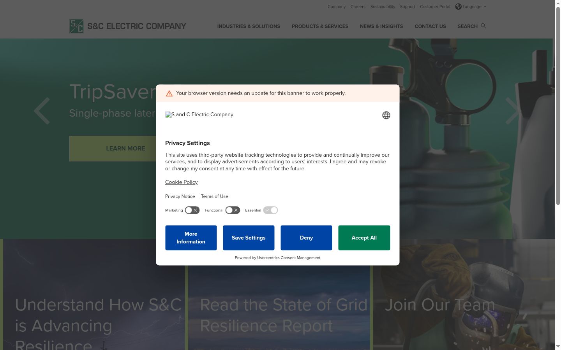Click the warning triangle icon in banner

[169, 93]
